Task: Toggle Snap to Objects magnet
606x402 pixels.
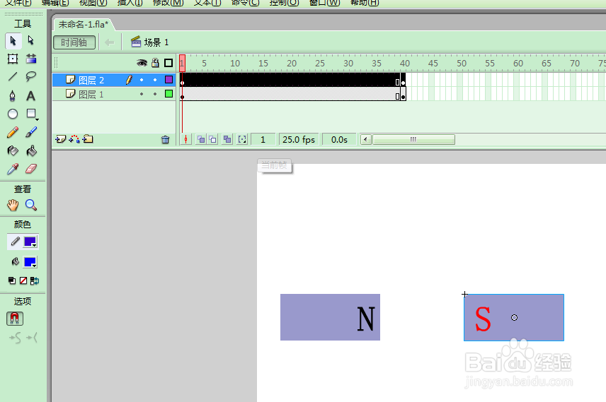Action: (x=15, y=319)
